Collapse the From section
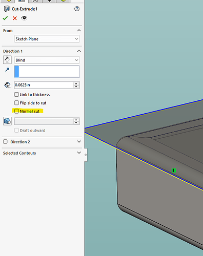 click(79, 30)
